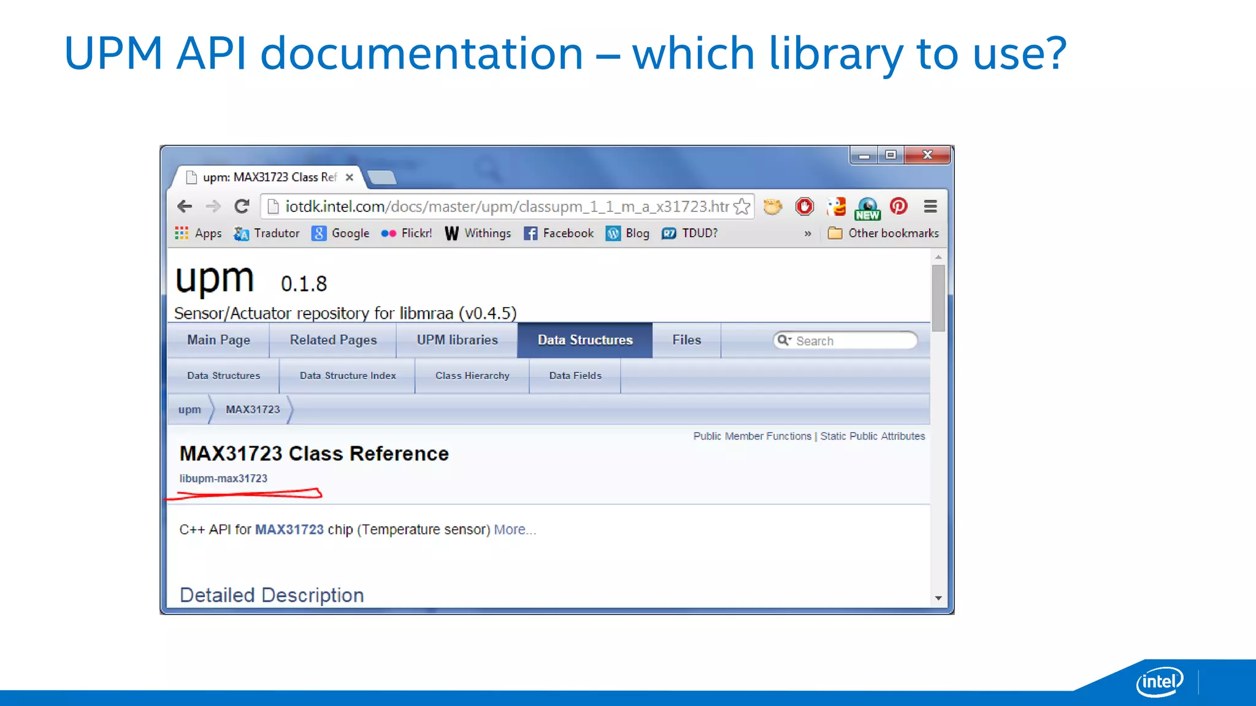This screenshot has width=1256, height=706.
Task: Open search options magnifier dropdown
Action: pyautogui.click(x=784, y=340)
